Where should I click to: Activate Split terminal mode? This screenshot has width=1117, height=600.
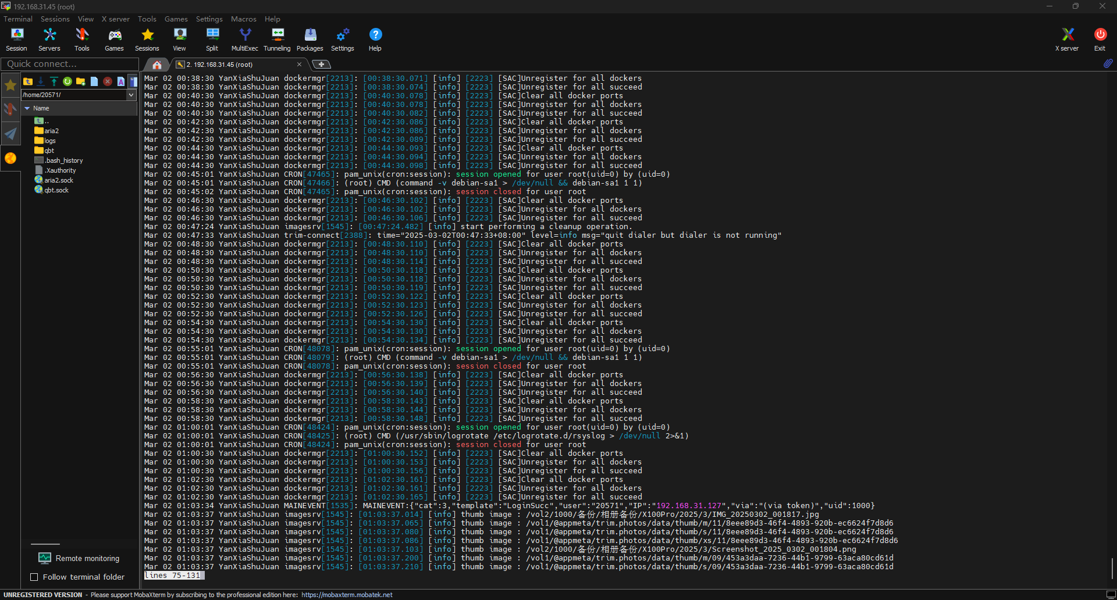tap(212, 40)
